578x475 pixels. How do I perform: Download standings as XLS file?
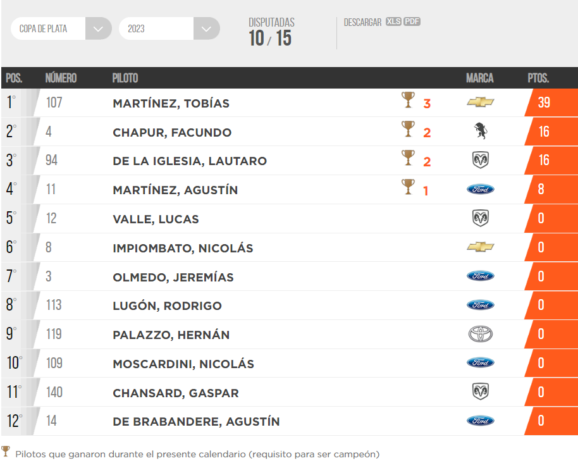(x=393, y=22)
